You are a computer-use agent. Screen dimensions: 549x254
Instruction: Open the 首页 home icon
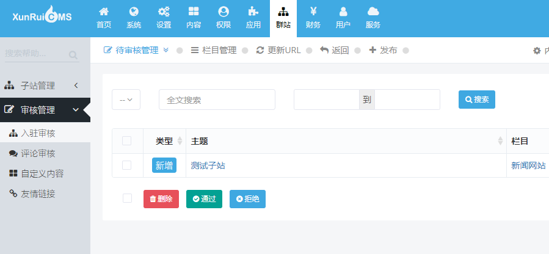(104, 12)
